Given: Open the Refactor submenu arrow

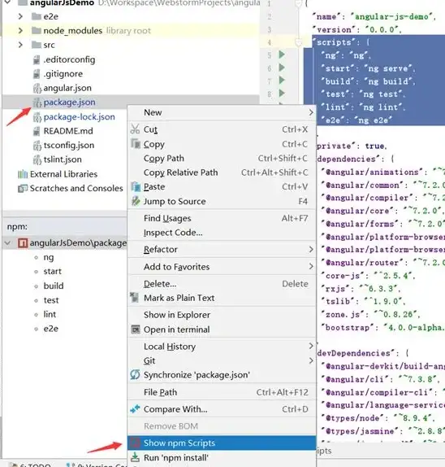Looking at the screenshot, I should pos(311,249).
